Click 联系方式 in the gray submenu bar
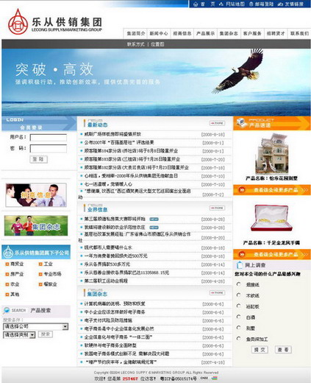 pos(136,44)
